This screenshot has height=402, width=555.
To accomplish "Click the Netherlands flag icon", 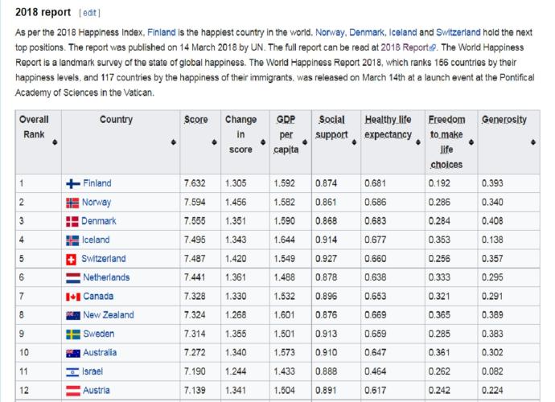I will pyautogui.click(x=73, y=278).
